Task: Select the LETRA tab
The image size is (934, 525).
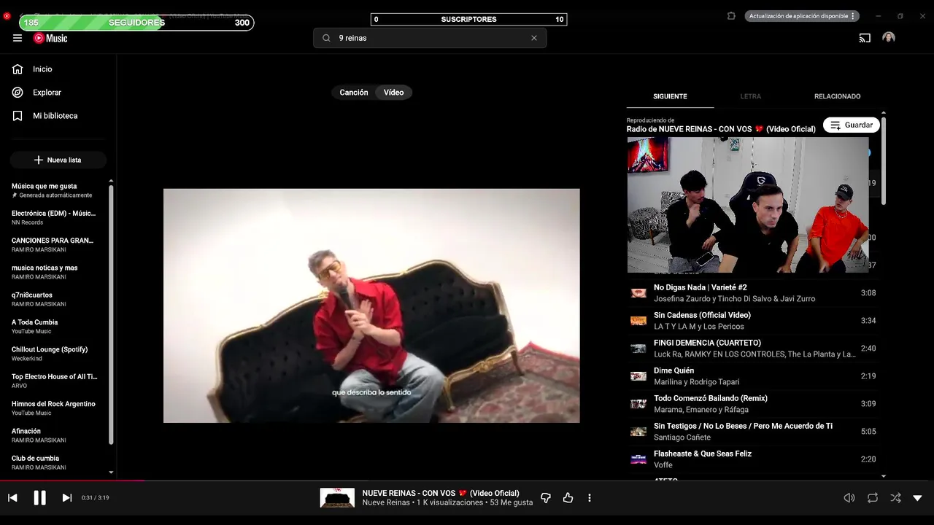Action: pyautogui.click(x=750, y=96)
